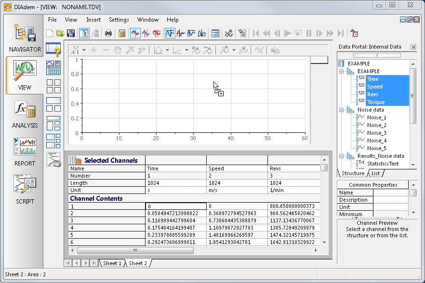Image resolution: width=425 pixels, height=283 pixels.
Task: Open the Settings menu
Action: pos(119,20)
